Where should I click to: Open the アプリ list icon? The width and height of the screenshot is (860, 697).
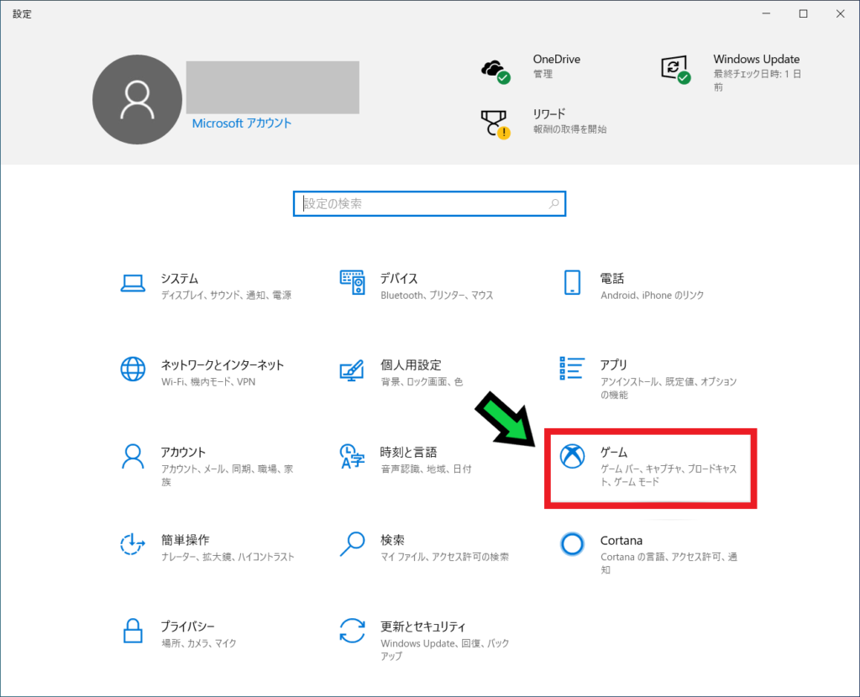(571, 368)
